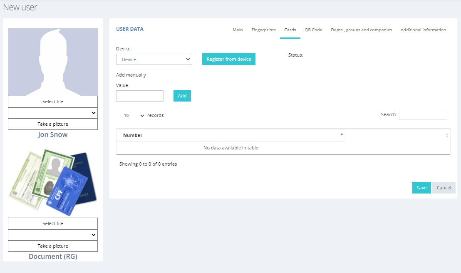Click Select file for profile photo

pyautogui.click(x=53, y=102)
